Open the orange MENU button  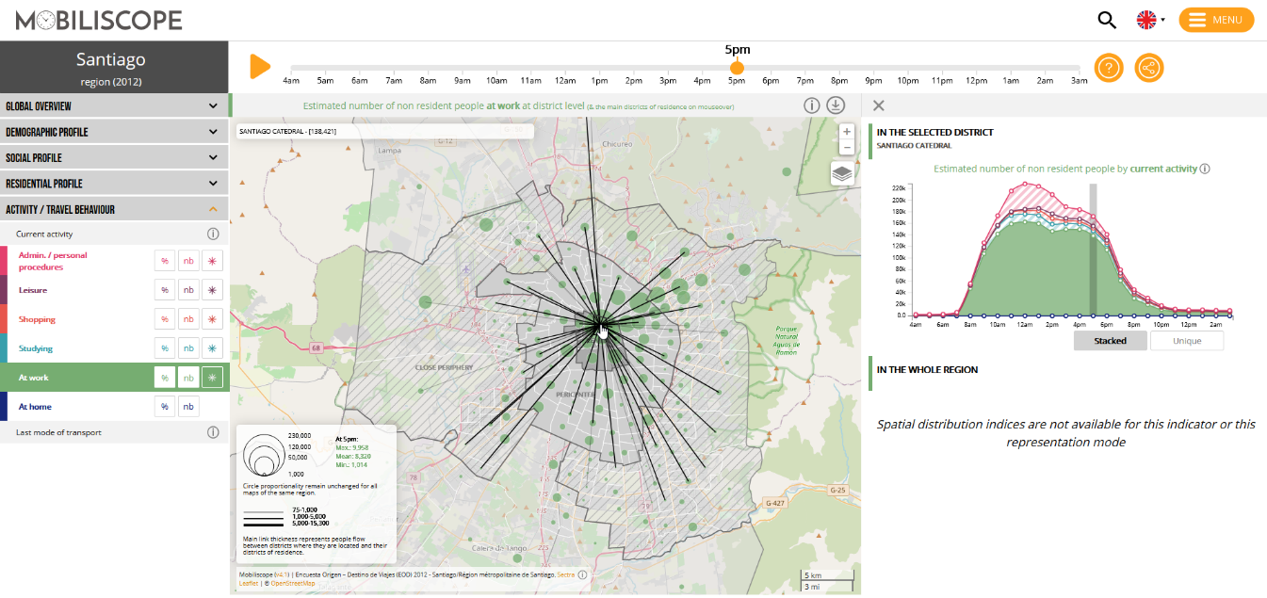tap(1216, 20)
